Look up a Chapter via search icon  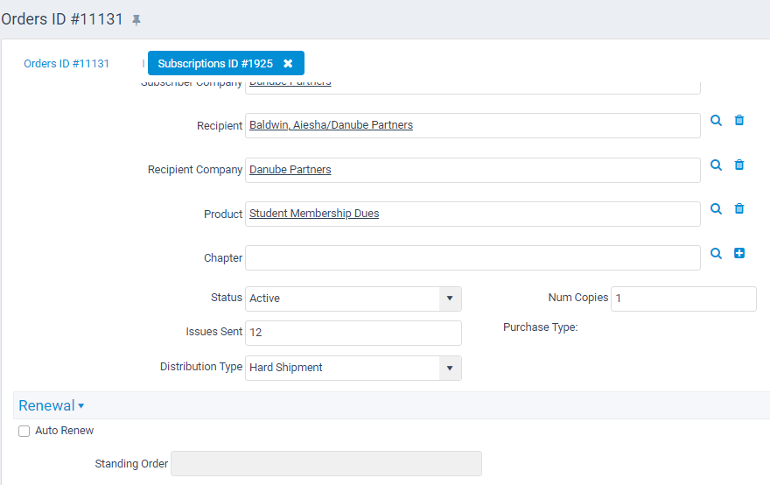(x=716, y=253)
